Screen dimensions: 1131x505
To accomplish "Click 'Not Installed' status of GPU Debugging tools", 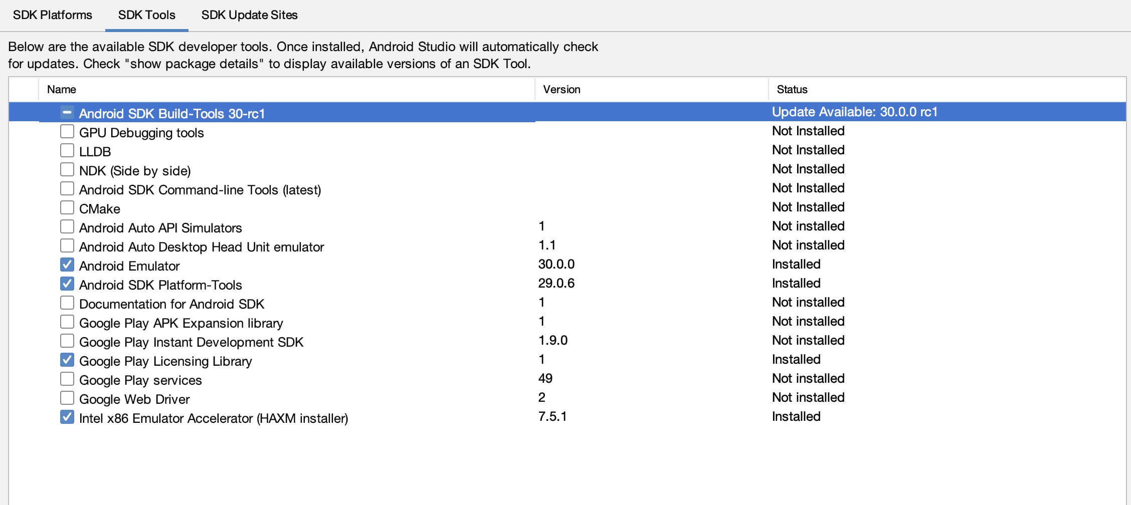I will click(x=808, y=131).
